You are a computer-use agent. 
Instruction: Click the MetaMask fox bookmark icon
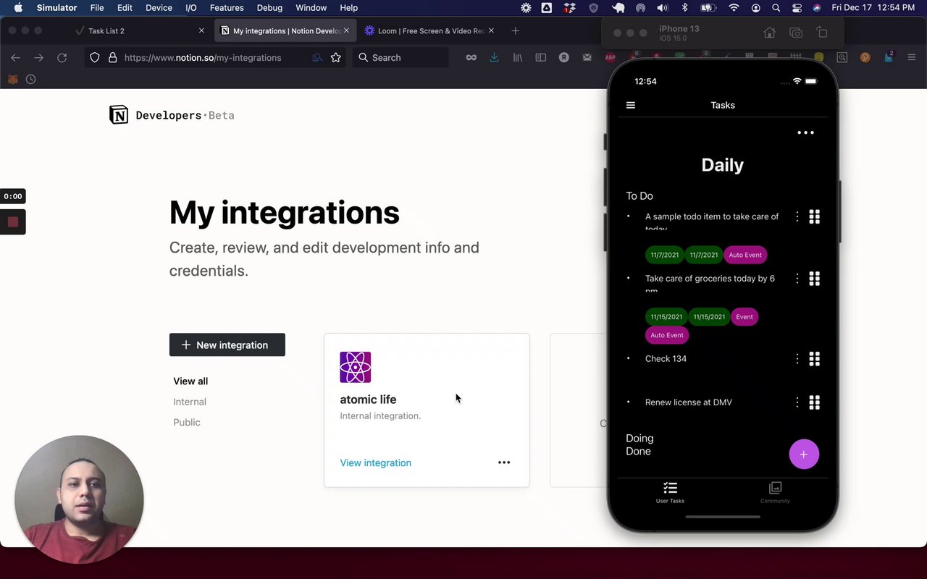point(13,80)
